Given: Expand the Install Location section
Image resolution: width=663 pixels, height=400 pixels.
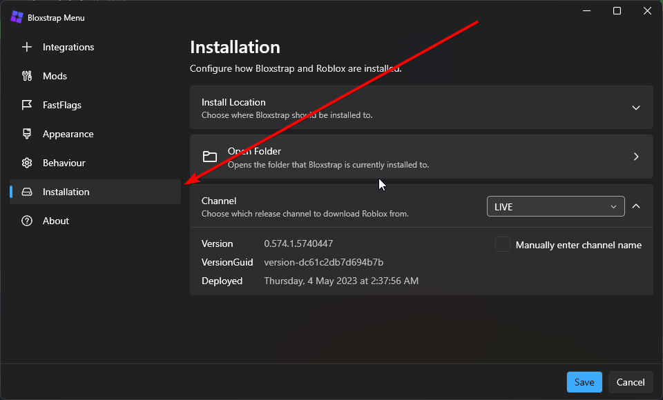Looking at the screenshot, I should 635,108.
